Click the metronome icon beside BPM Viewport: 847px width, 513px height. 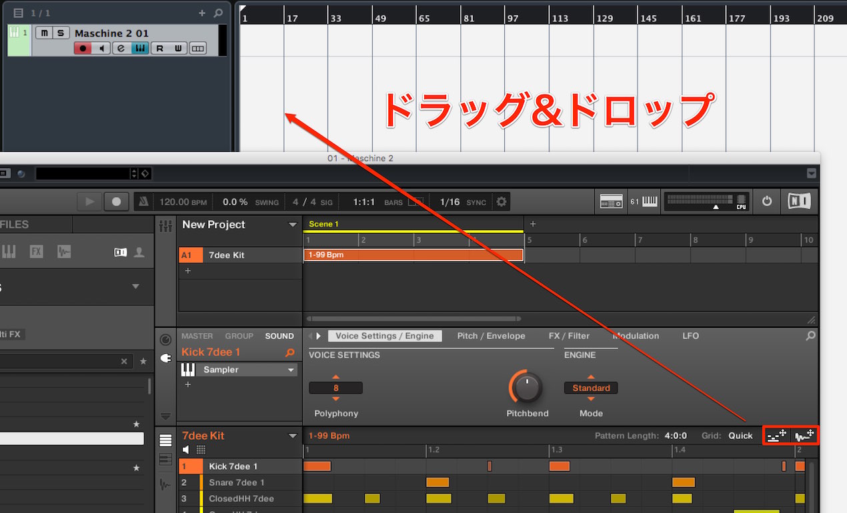click(x=145, y=201)
